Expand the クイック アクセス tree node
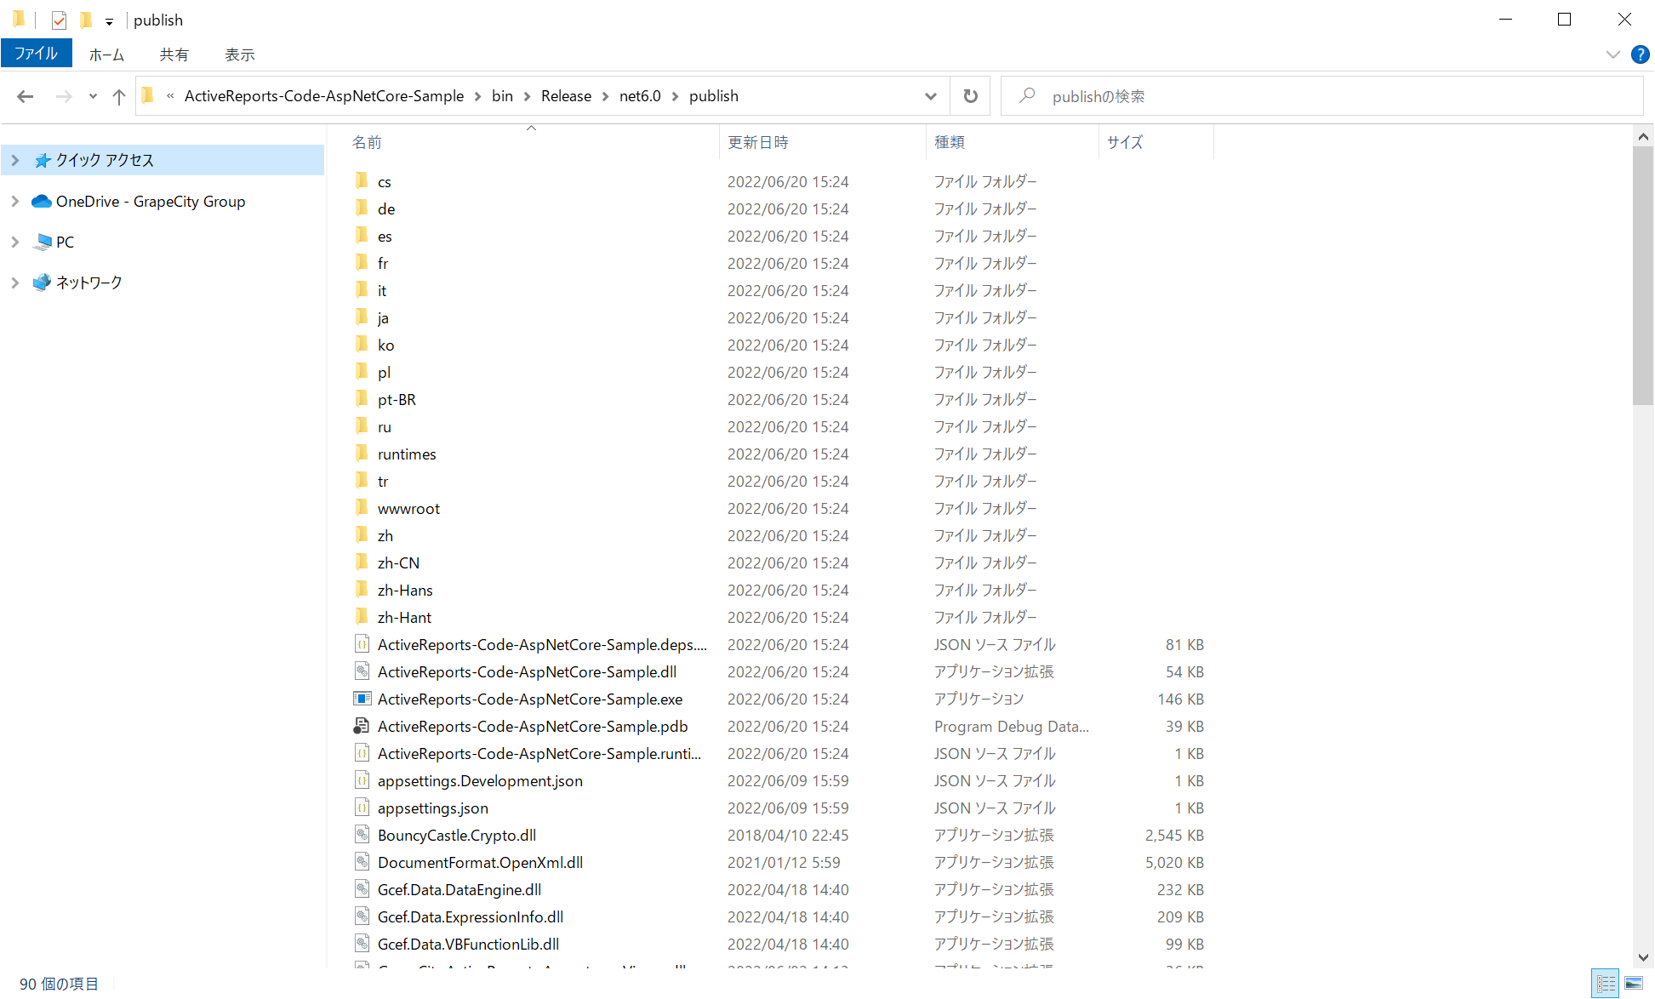The width and height of the screenshot is (1655, 999). coord(15,160)
